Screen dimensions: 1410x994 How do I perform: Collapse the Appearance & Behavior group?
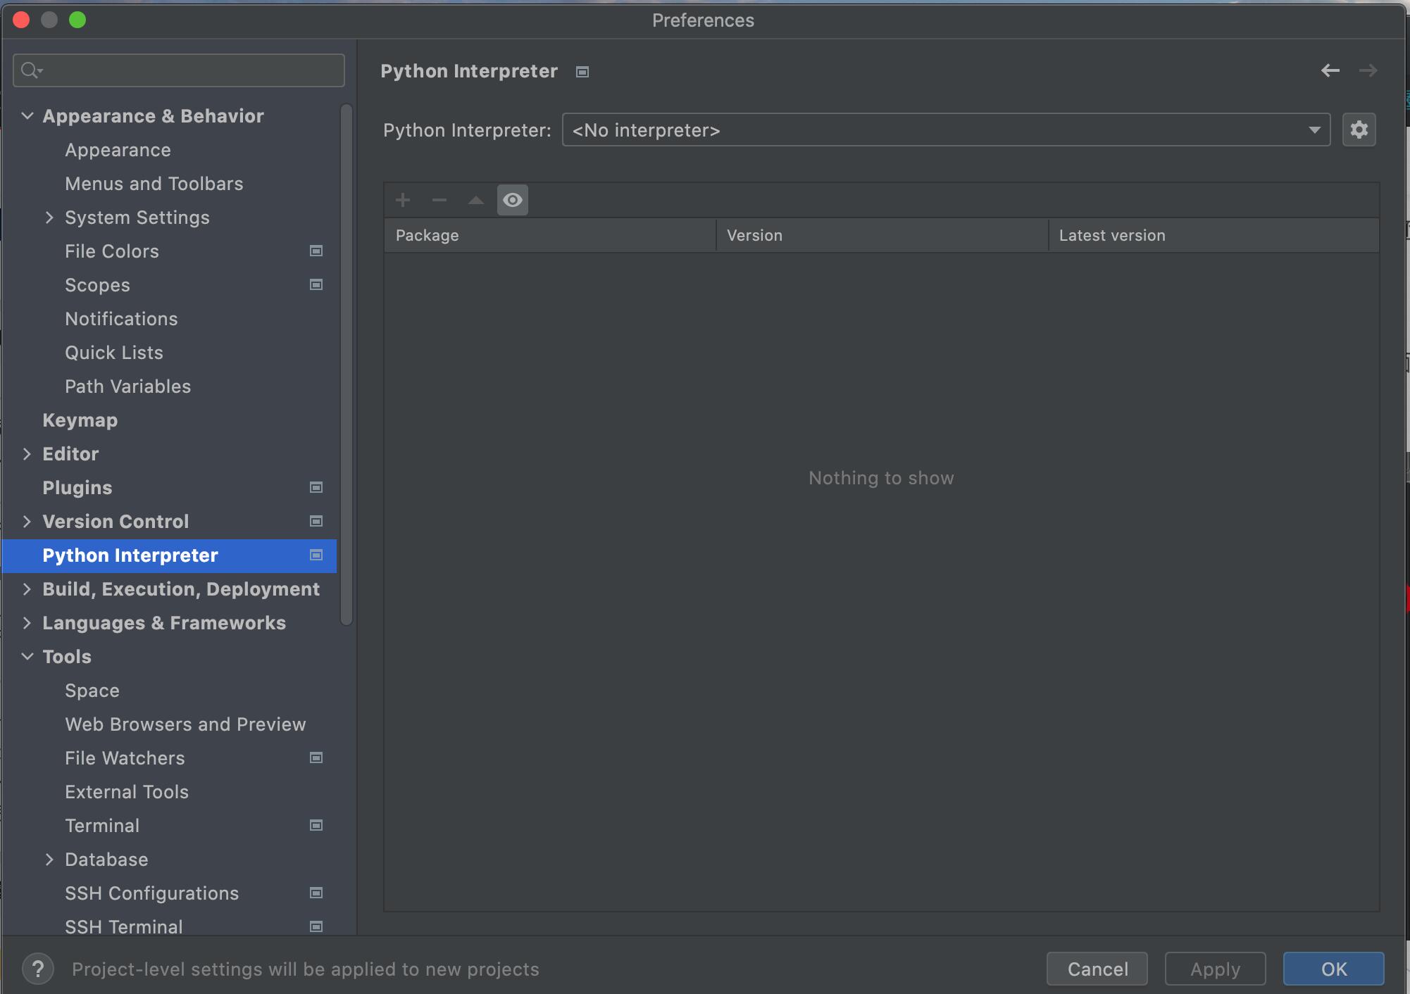pyautogui.click(x=27, y=116)
